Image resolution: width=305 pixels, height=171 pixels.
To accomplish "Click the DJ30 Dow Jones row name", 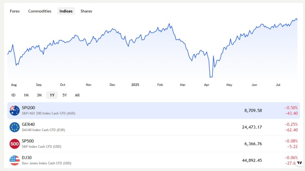I will [27, 158].
